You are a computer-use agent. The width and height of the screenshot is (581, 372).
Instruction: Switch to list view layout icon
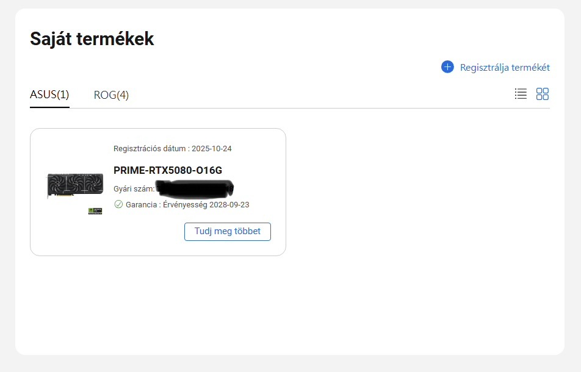521,94
